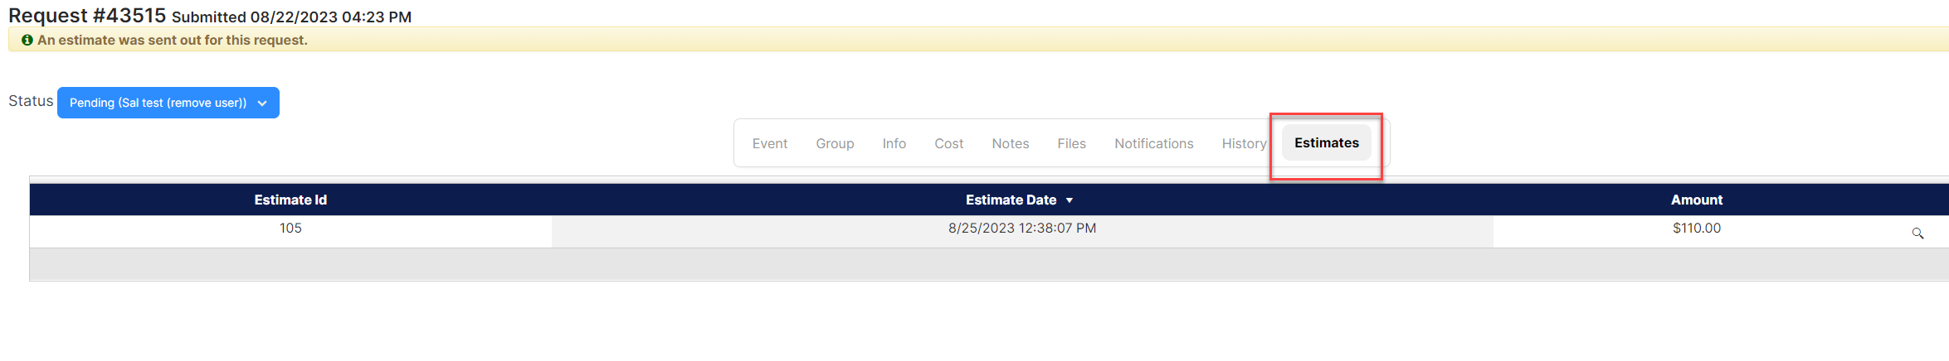Sort by Amount column header
1949x361 pixels.
point(1696,200)
